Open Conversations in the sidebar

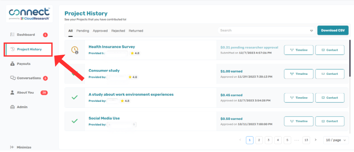pos(29,78)
